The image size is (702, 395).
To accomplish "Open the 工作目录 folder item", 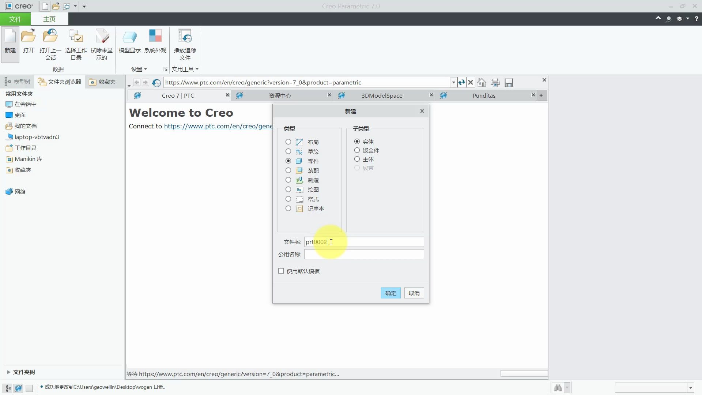I will point(21,148).
